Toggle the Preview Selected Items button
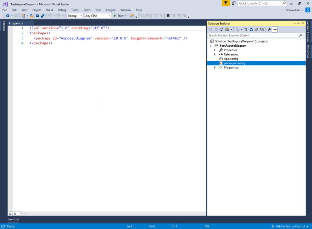This screenshot has width=312, height=229. [x=275, y=30]
